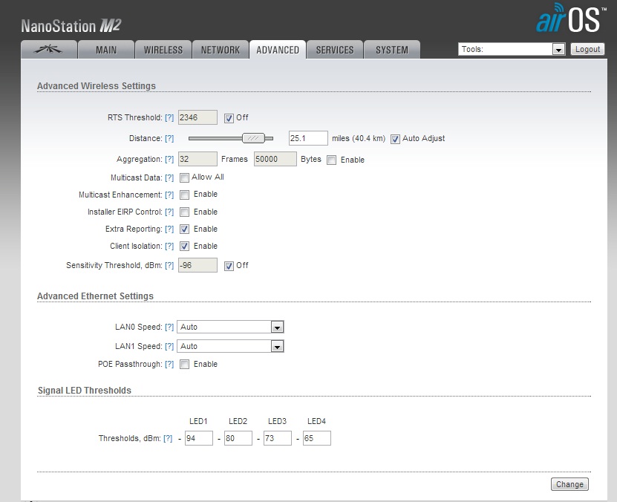Click the Advanced Wireless Settings heading
Viewport: 617px width, 502px height.
97,85
